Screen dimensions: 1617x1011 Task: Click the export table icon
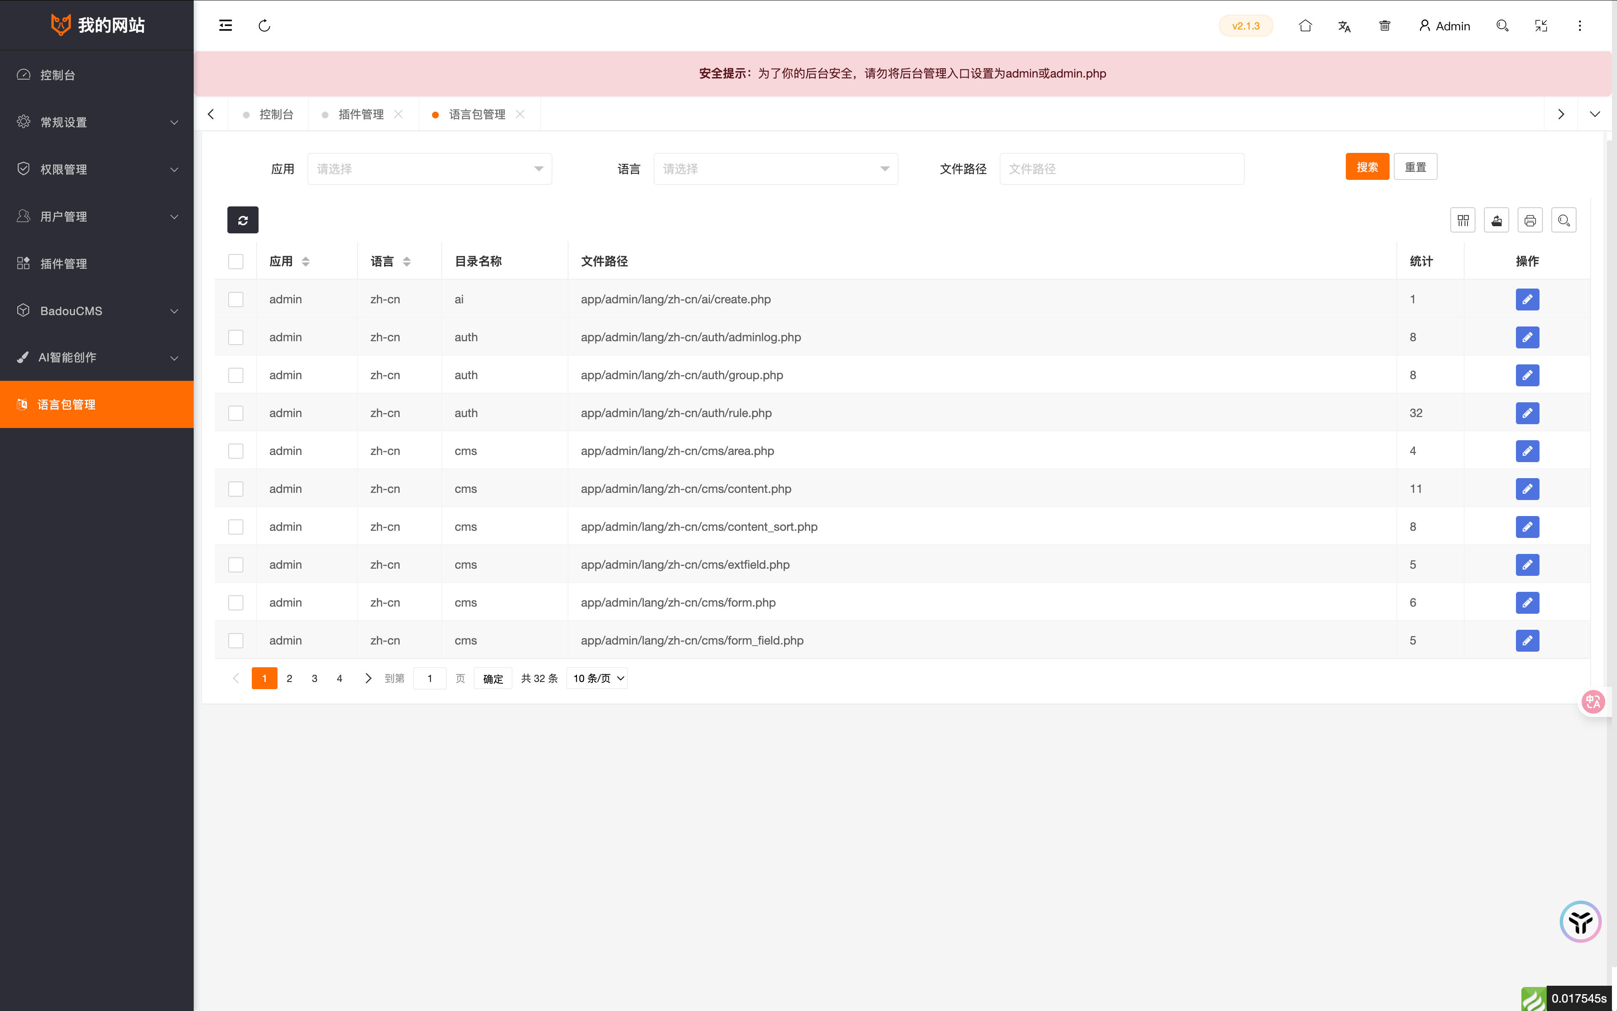tap(1496, 220)
